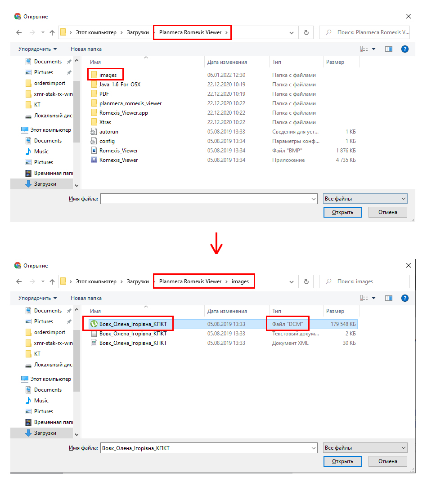Screen dimensions: 427x482
Task: Click sidebar scroll-down arrow in the upper dialog
Action: pos(76,186)
